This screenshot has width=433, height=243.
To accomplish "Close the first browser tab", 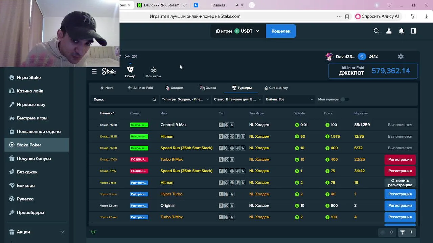I will point(129,5).
